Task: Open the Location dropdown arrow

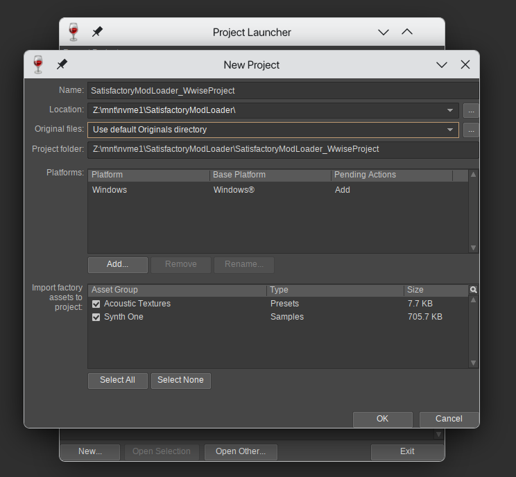Action: 450,110
